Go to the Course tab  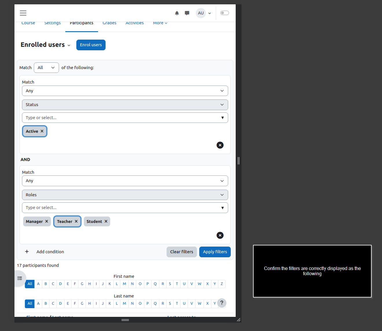[28, 23]
